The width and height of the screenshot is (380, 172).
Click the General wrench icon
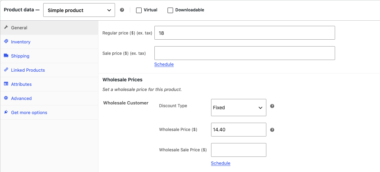[x=6, y=27]
